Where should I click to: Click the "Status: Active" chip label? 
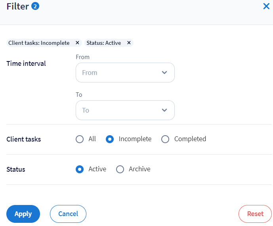point(103,43)
